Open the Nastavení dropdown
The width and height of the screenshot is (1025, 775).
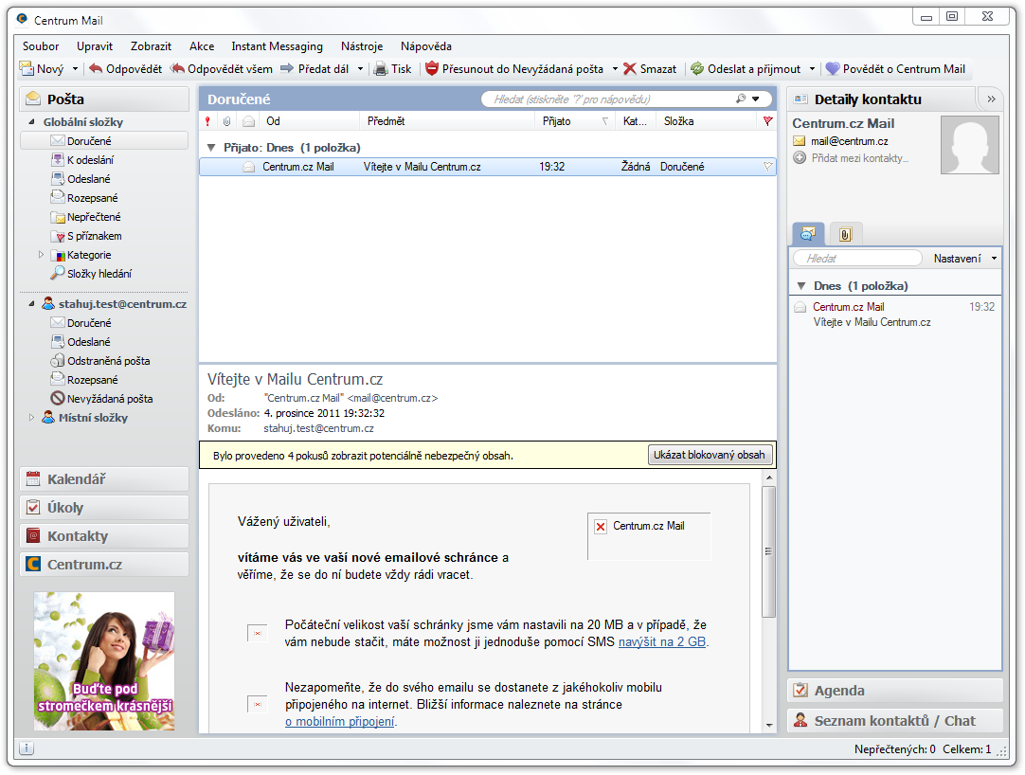click(964, 259)
